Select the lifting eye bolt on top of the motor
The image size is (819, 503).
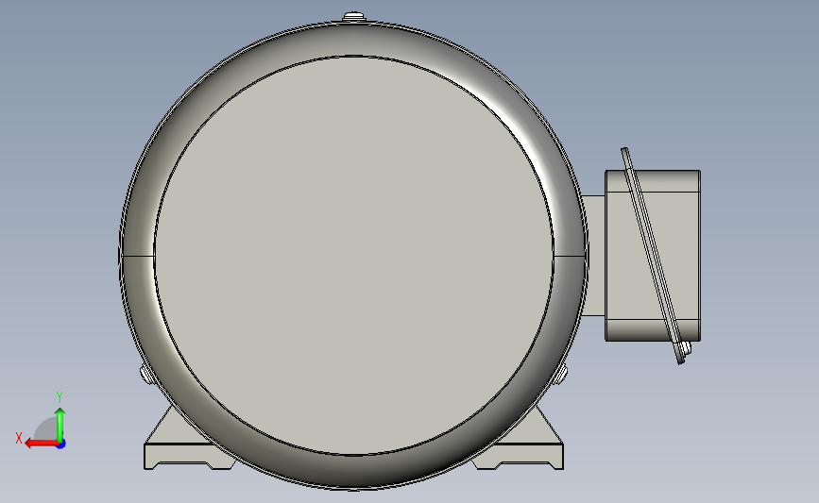point(354,17)
